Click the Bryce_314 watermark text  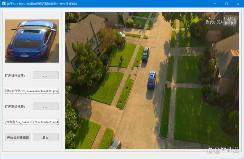[214, 22]
